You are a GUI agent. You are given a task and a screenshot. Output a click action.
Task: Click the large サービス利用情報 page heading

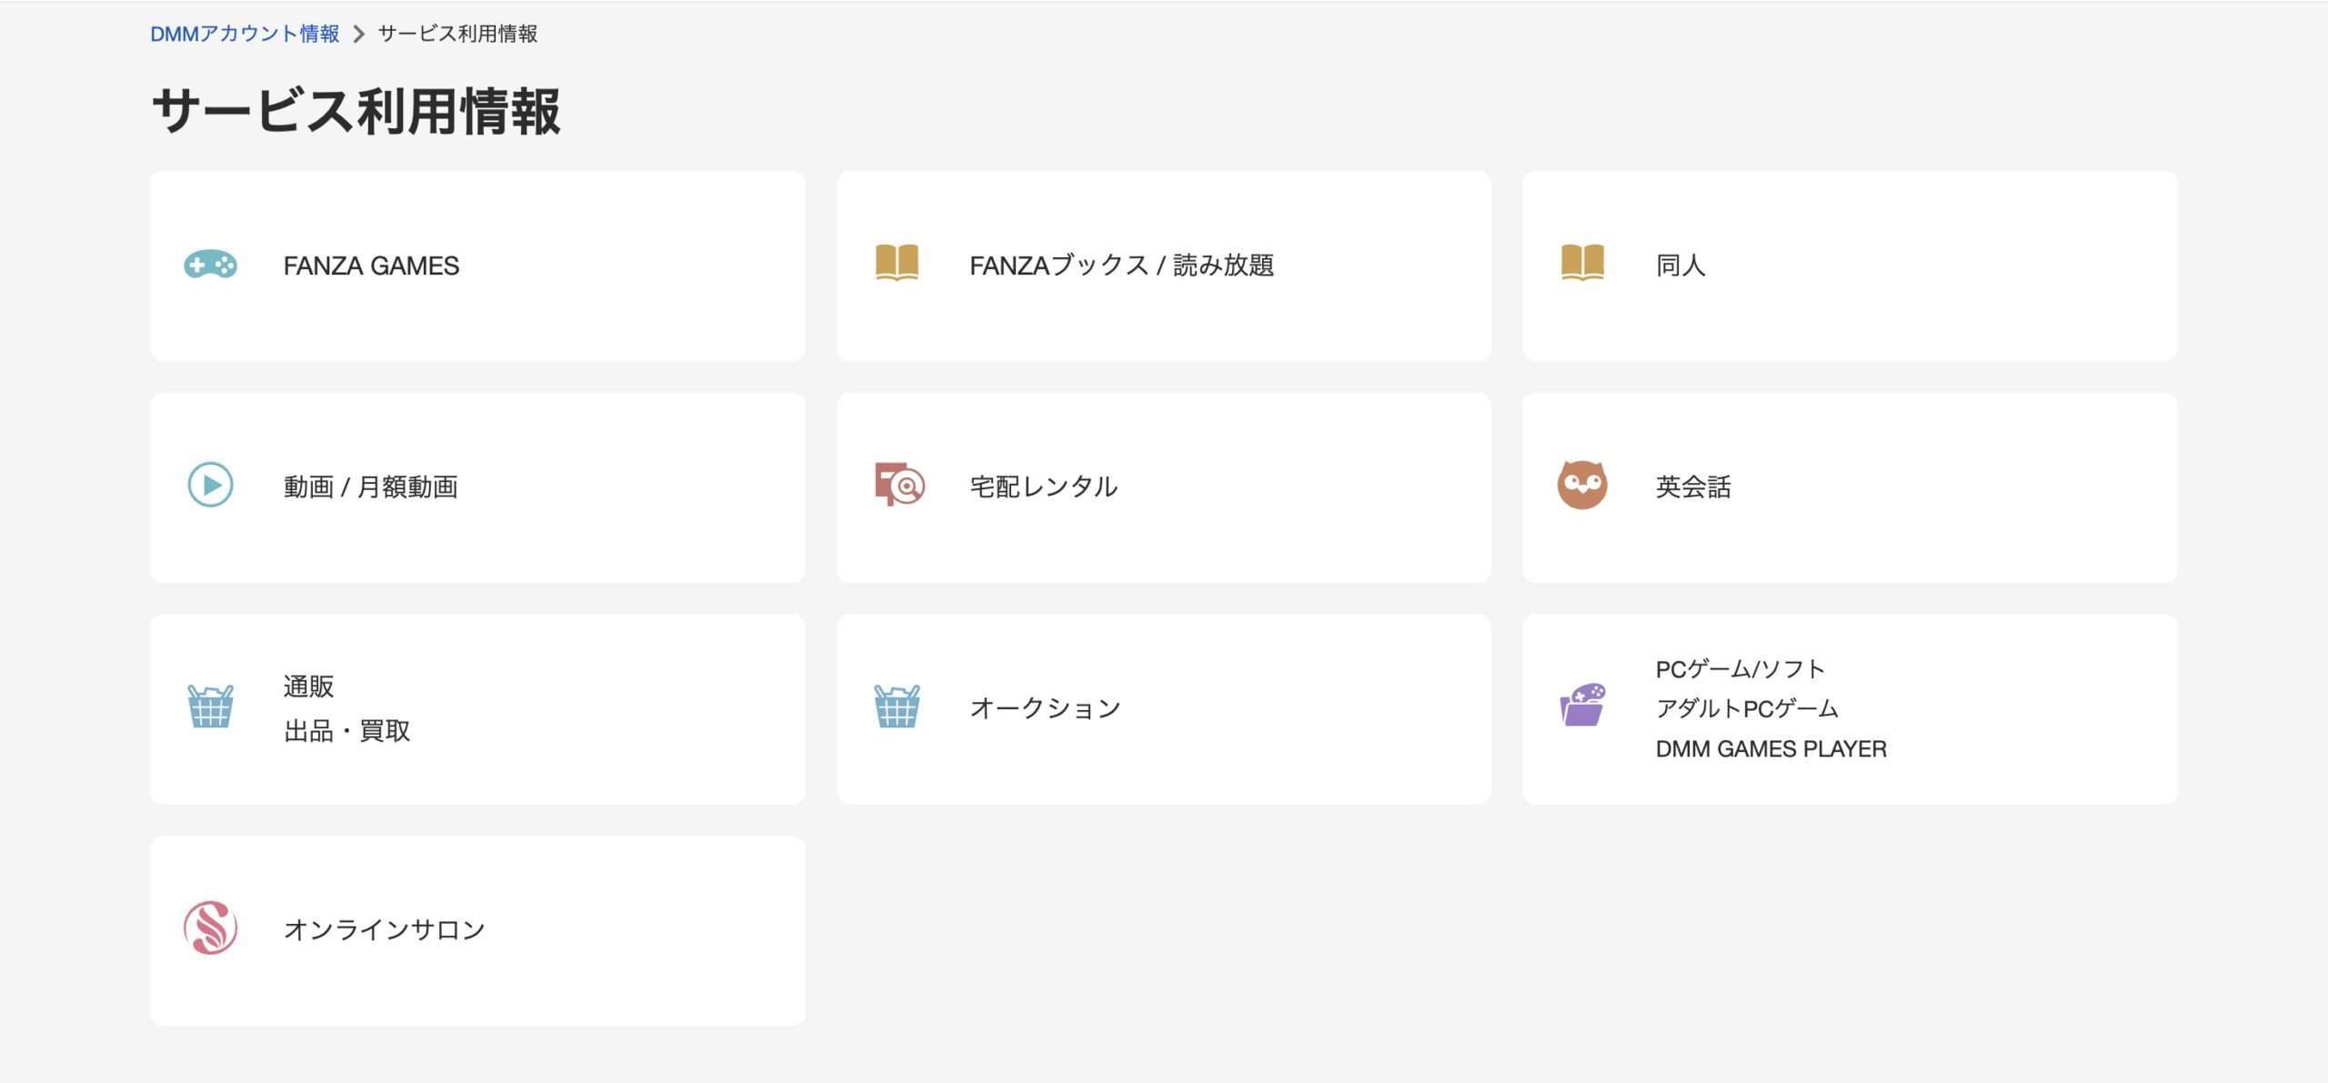pyautogui.click(x=356, y=112)
